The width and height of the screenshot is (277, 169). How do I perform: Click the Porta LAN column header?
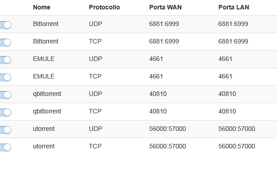pyautogui.click(x=234, y=7)
